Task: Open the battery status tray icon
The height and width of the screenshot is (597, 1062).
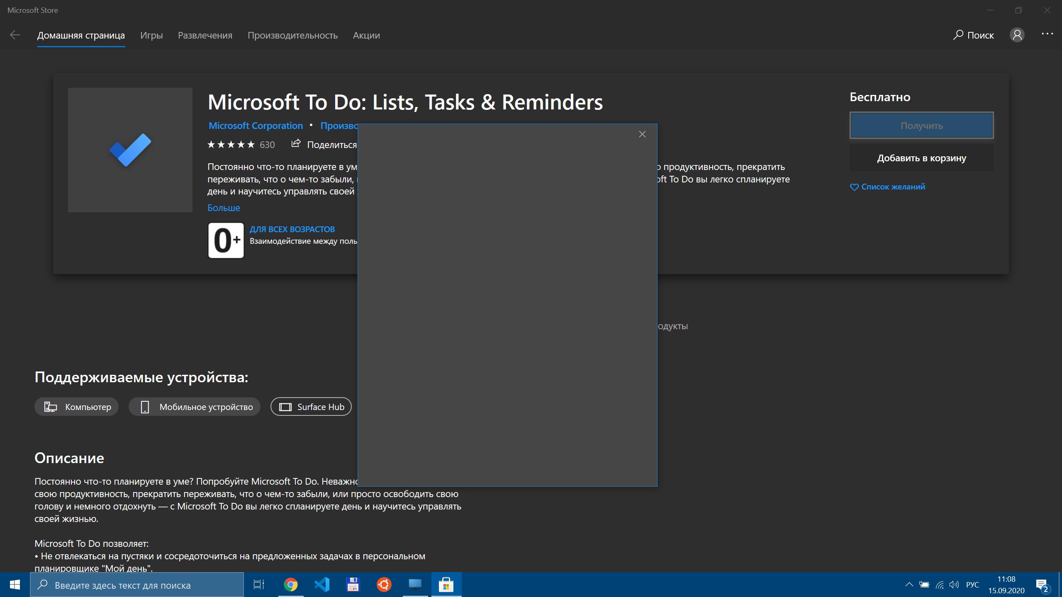Action: pyautogui.click(x=924, y=585)
